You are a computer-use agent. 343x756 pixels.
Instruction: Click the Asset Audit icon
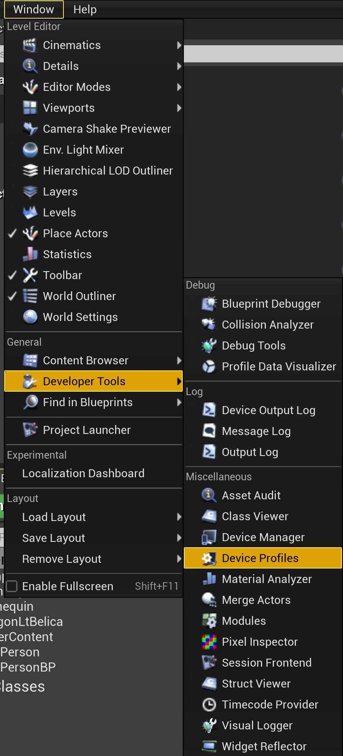(x=209, y=496)
